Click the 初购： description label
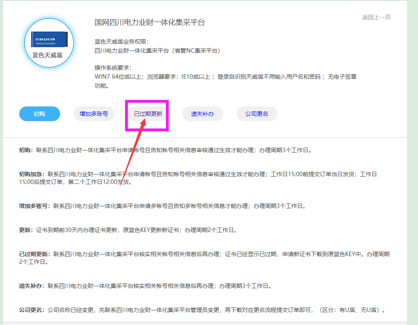Screen dimensions: 418x325 27,150
